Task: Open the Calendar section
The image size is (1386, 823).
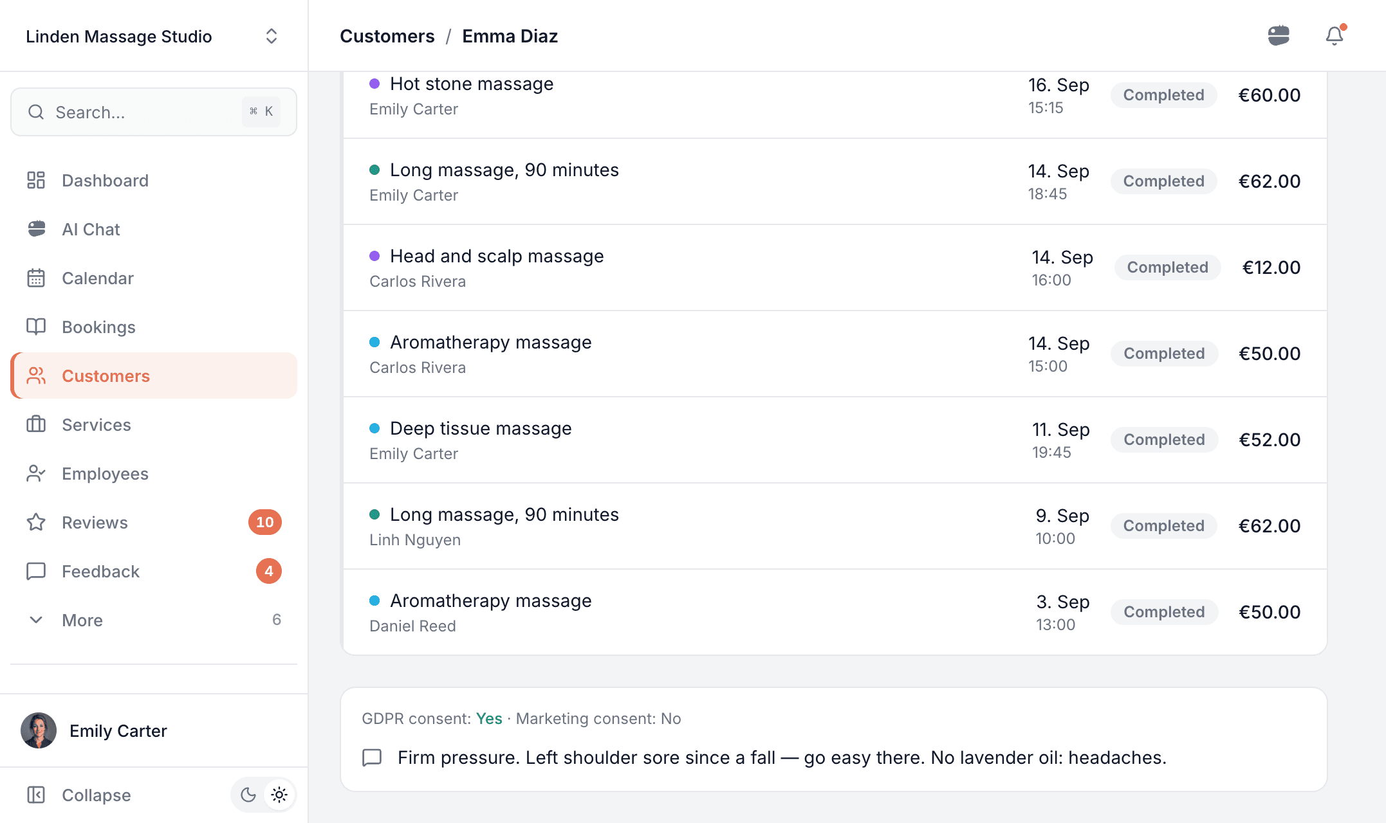Action: 153,278
